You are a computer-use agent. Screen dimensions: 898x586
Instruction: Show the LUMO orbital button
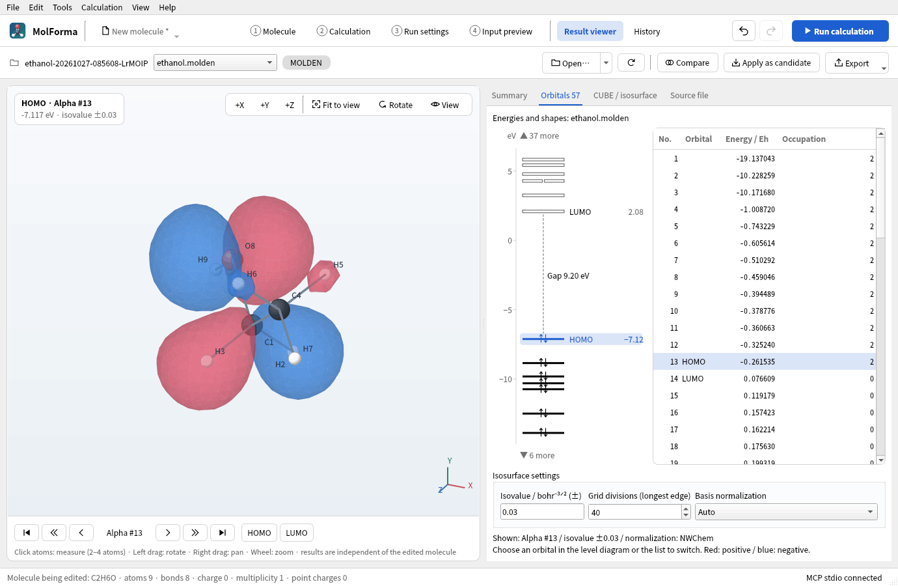(x=297, y=533)
